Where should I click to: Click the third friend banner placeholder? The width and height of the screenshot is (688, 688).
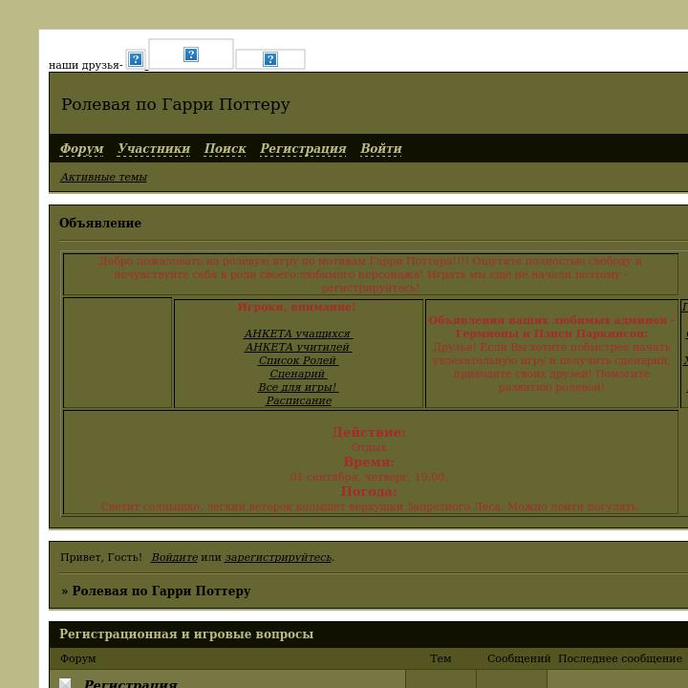click(x=270, y=59)
